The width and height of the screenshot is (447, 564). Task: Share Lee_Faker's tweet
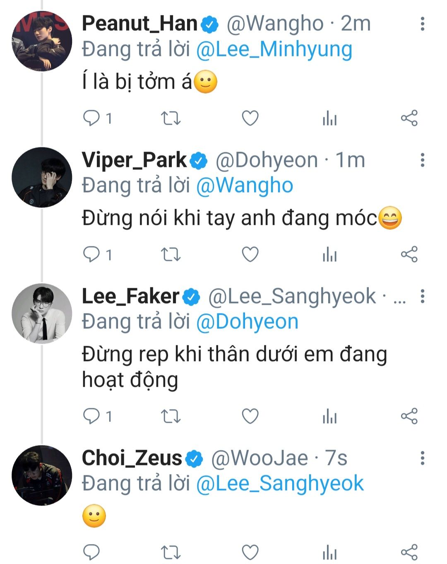pos(409,416)
